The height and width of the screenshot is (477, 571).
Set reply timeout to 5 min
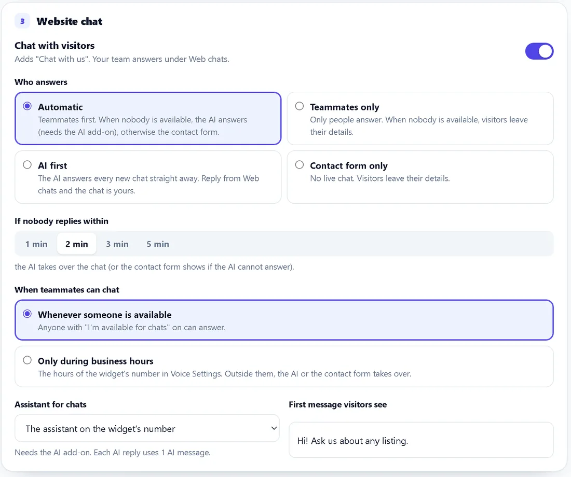(158, 244)
